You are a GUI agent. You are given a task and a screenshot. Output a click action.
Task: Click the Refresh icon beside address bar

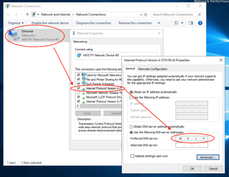[146, 15]
